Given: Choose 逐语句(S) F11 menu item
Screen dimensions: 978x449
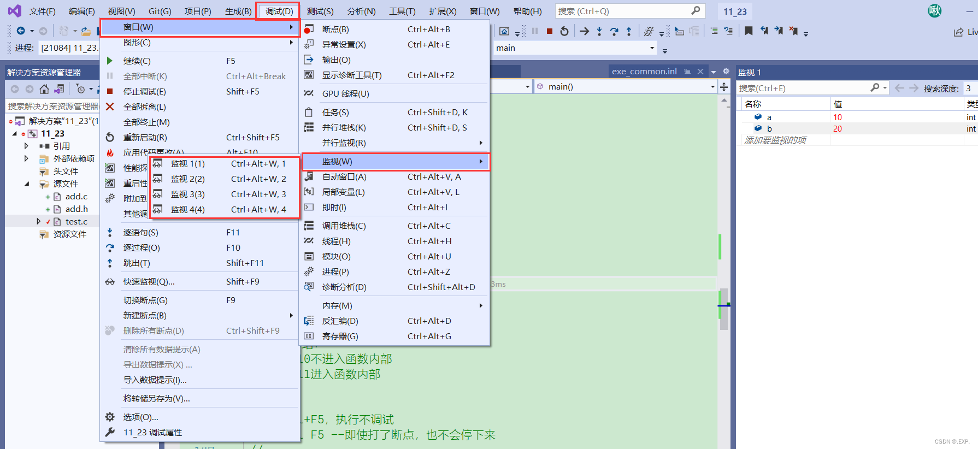Looking at the screenshot, I should coord(200,233).
